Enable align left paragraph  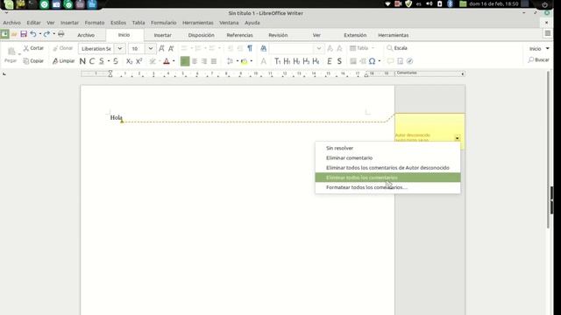click(x=185, y=61)
